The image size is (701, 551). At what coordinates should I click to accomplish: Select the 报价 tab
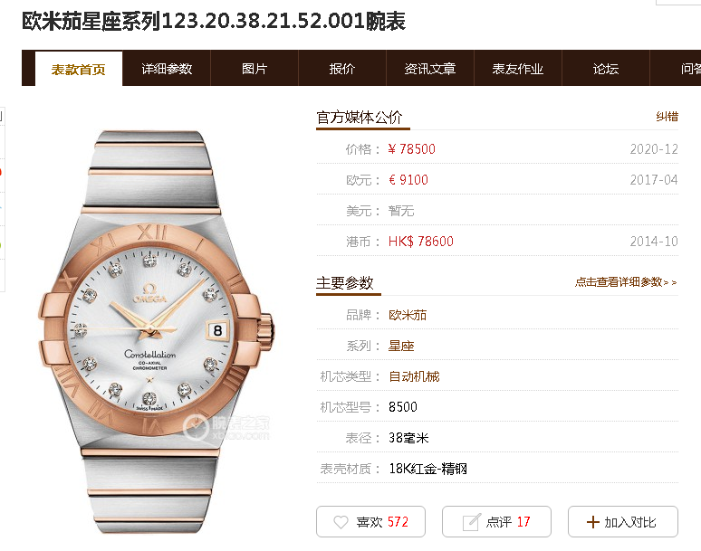tap(342, 69)
